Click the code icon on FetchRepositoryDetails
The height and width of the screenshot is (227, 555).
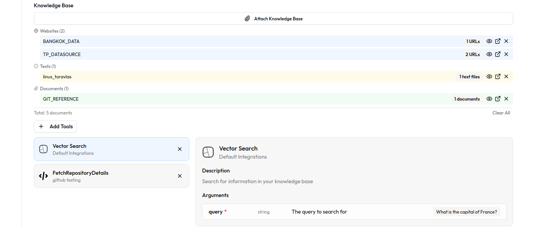click(x=43, y=176)
